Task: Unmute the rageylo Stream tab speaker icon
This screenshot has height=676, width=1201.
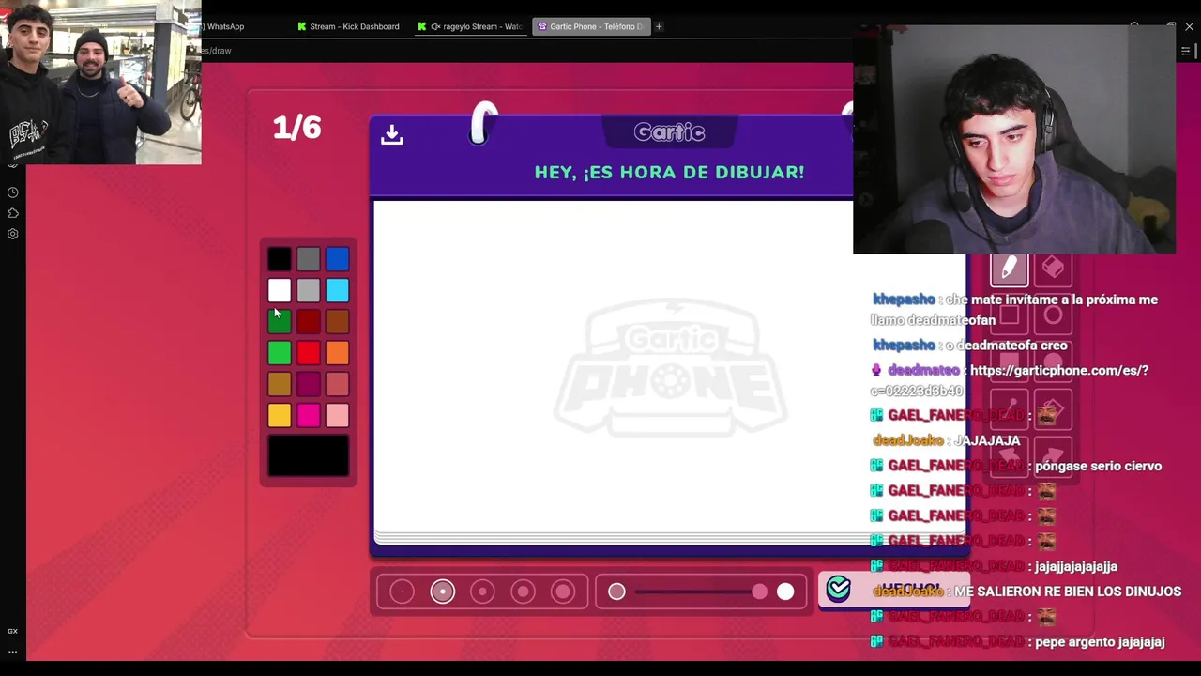Action: pyautogui.click(x=435, y=26)
